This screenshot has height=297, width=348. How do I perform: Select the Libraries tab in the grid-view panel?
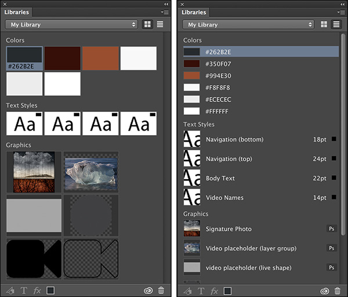click(16, 12)
